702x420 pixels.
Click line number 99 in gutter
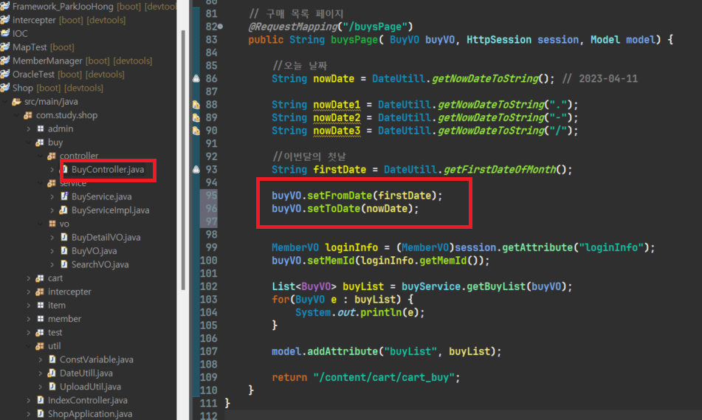click(211, 247)
